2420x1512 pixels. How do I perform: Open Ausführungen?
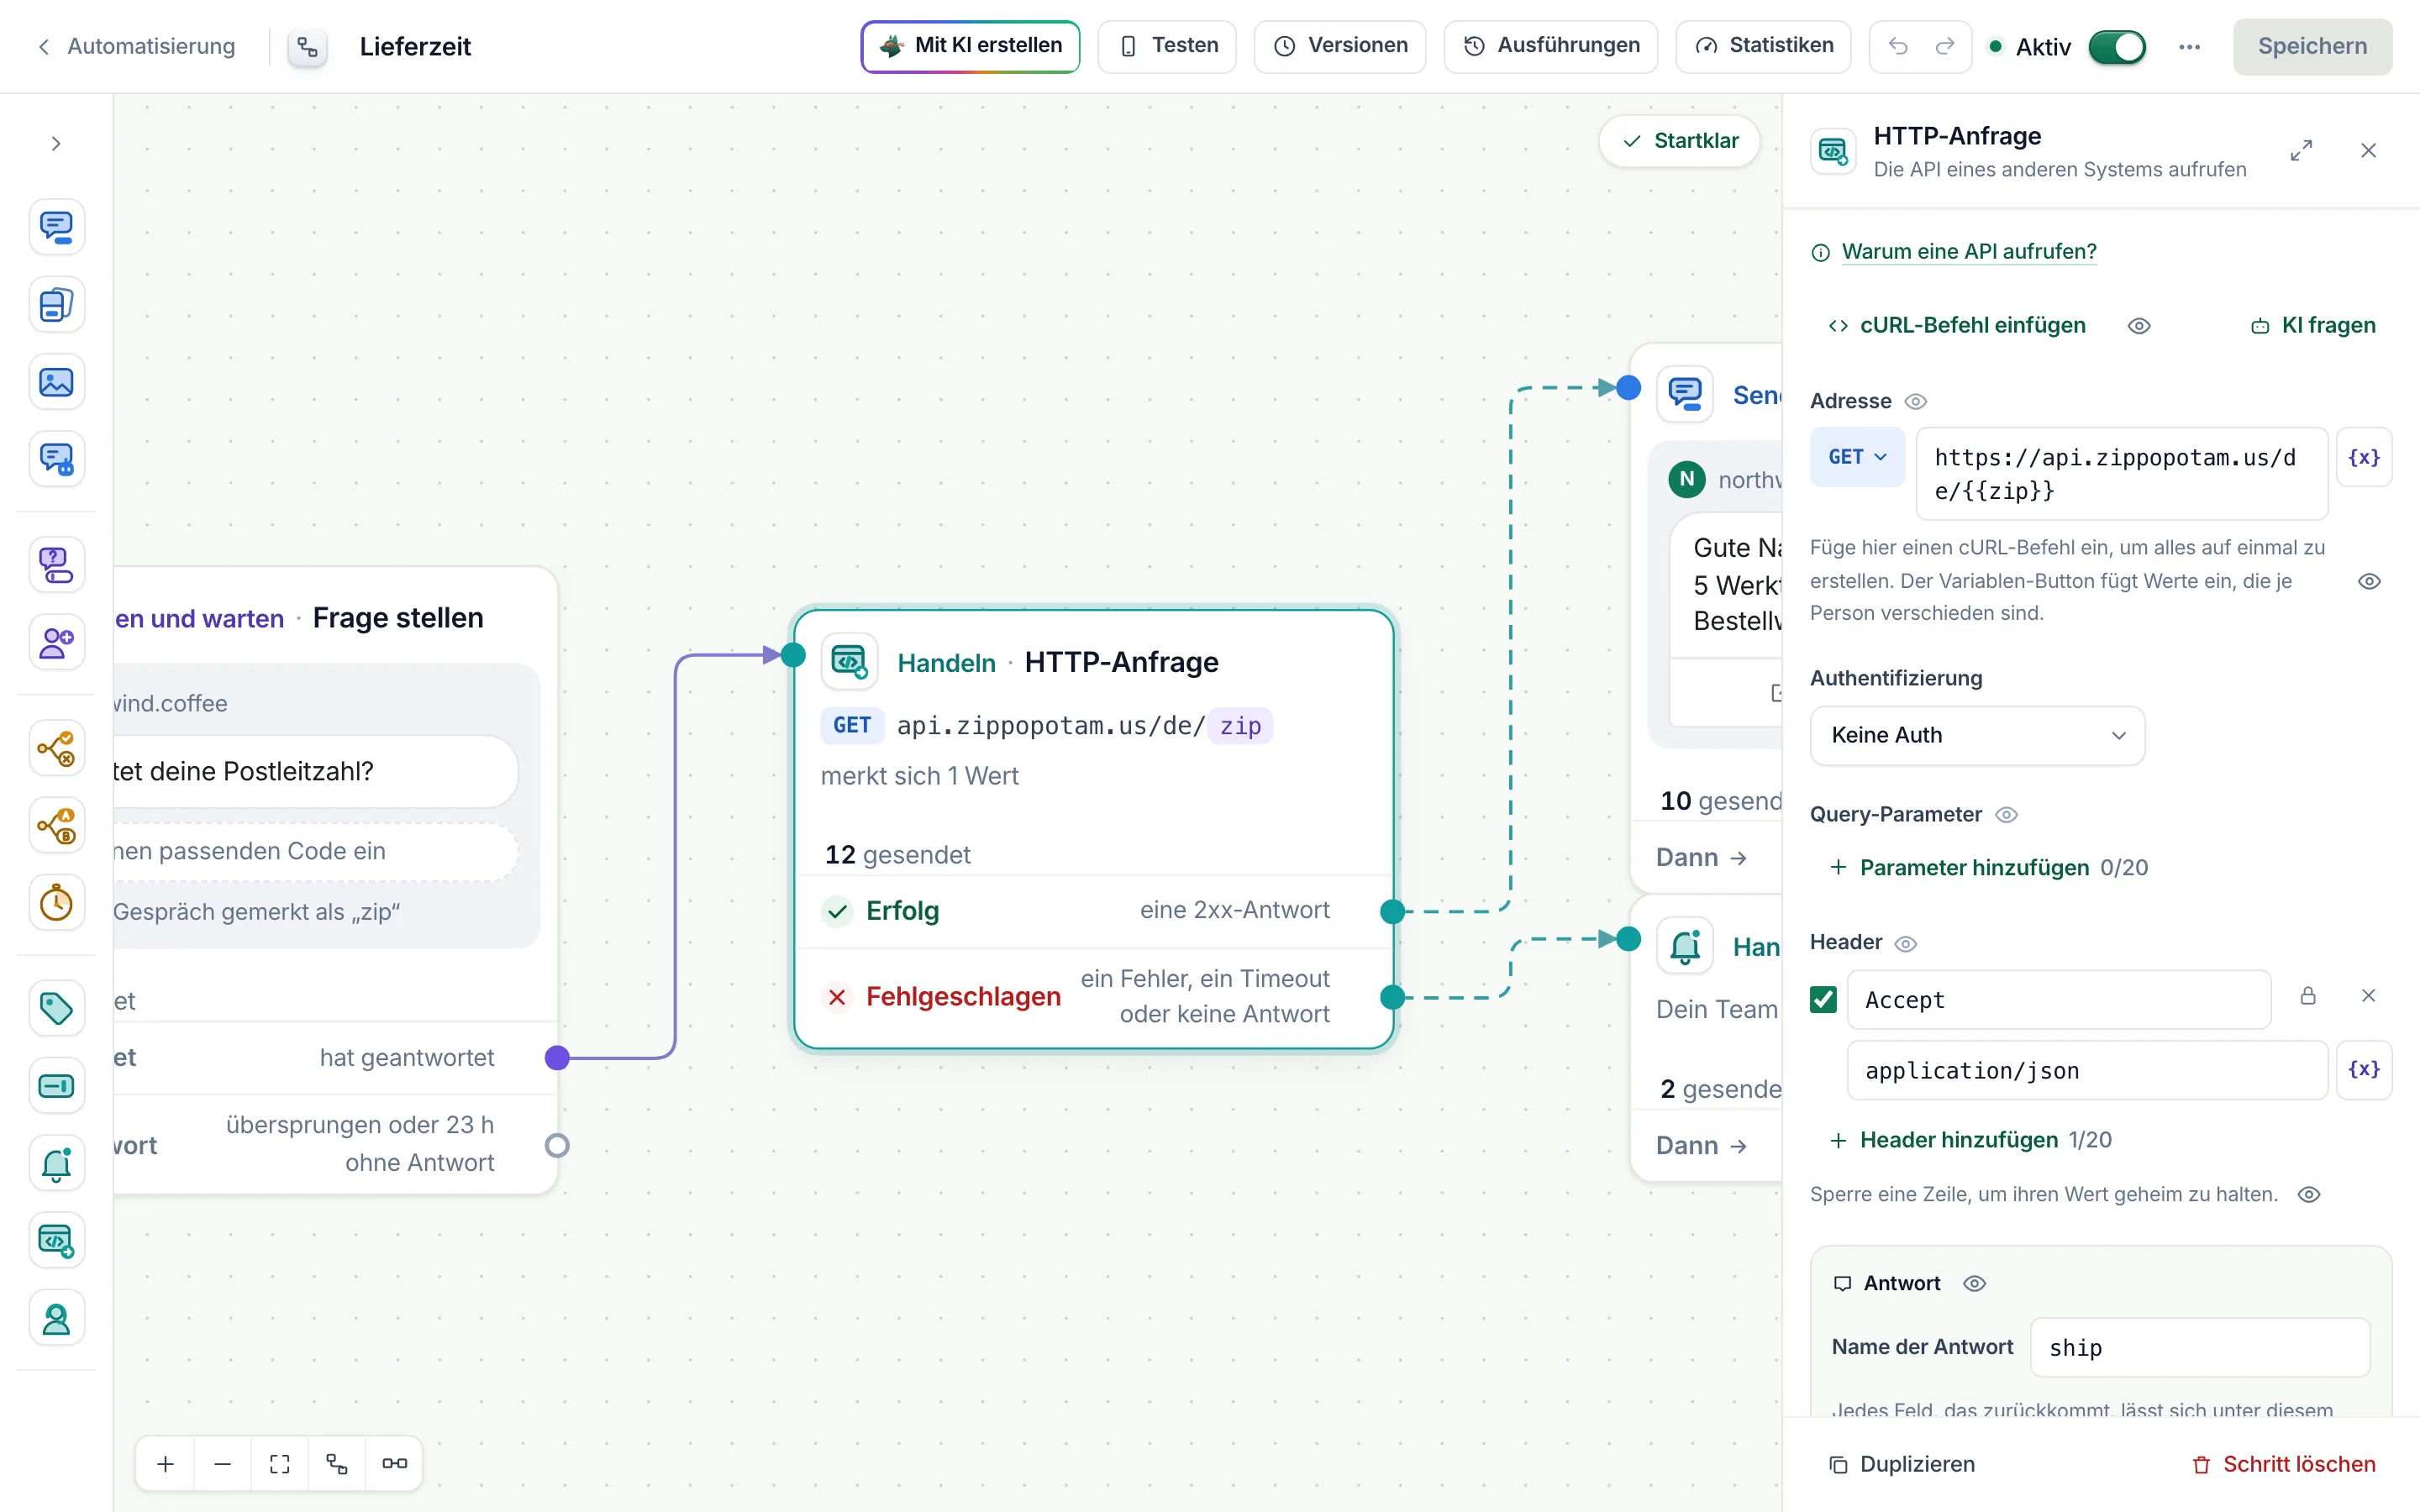tap(1551, 46)
